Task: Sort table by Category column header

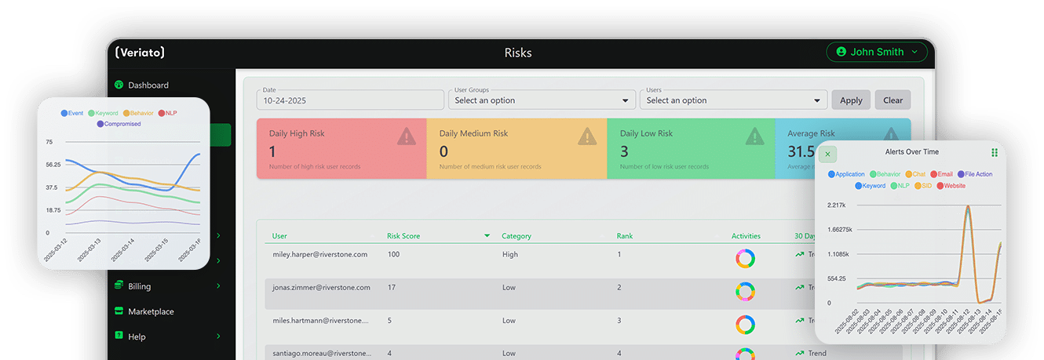Action: pyautogui.click(x=517, y=236)
